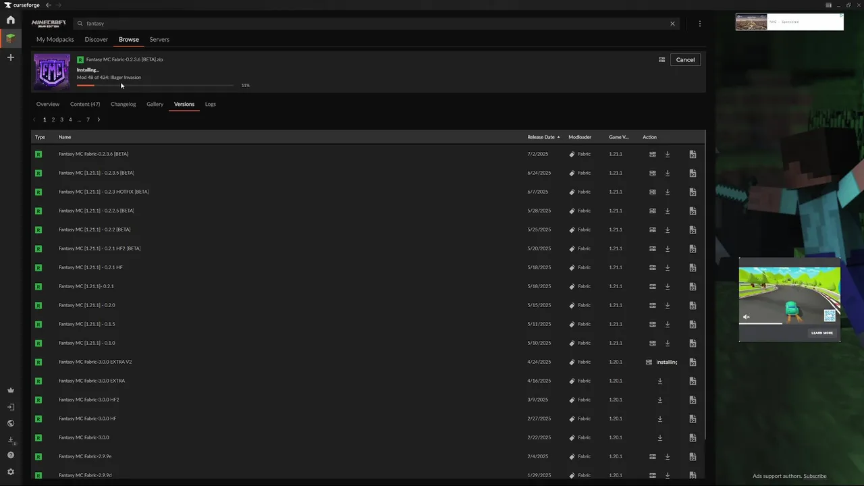Image resolution: width=864 pixels, height=486 pixels.
Task: Download the 0.1.5 version
Action: pos(667,324)
